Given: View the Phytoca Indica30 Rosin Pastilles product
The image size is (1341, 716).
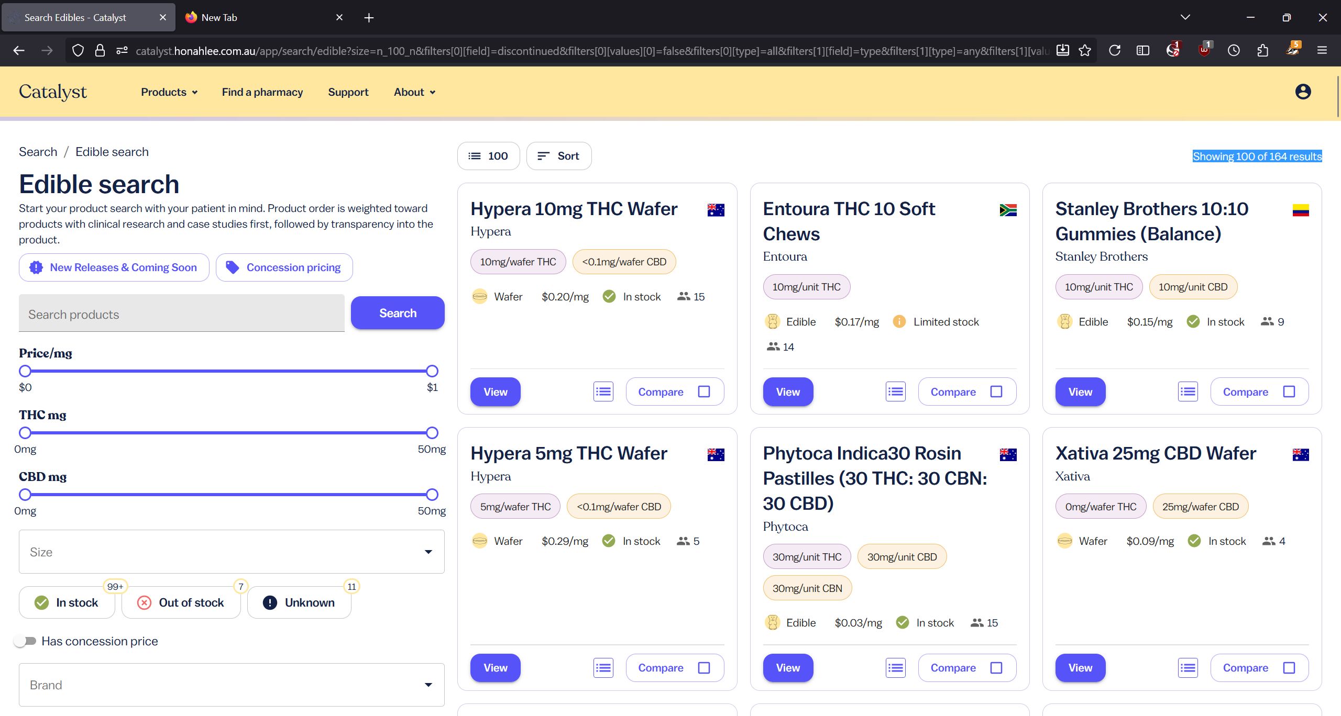Looking at the screenshot, I should (787, 668).
